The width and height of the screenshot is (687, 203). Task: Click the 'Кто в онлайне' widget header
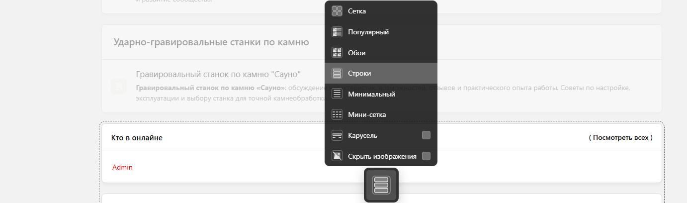(x=137, y=138)
